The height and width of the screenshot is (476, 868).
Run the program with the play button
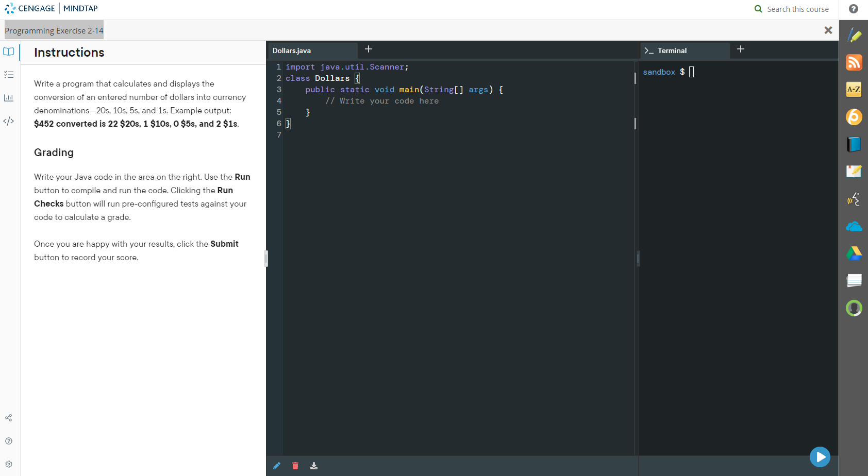coord(820,456)
